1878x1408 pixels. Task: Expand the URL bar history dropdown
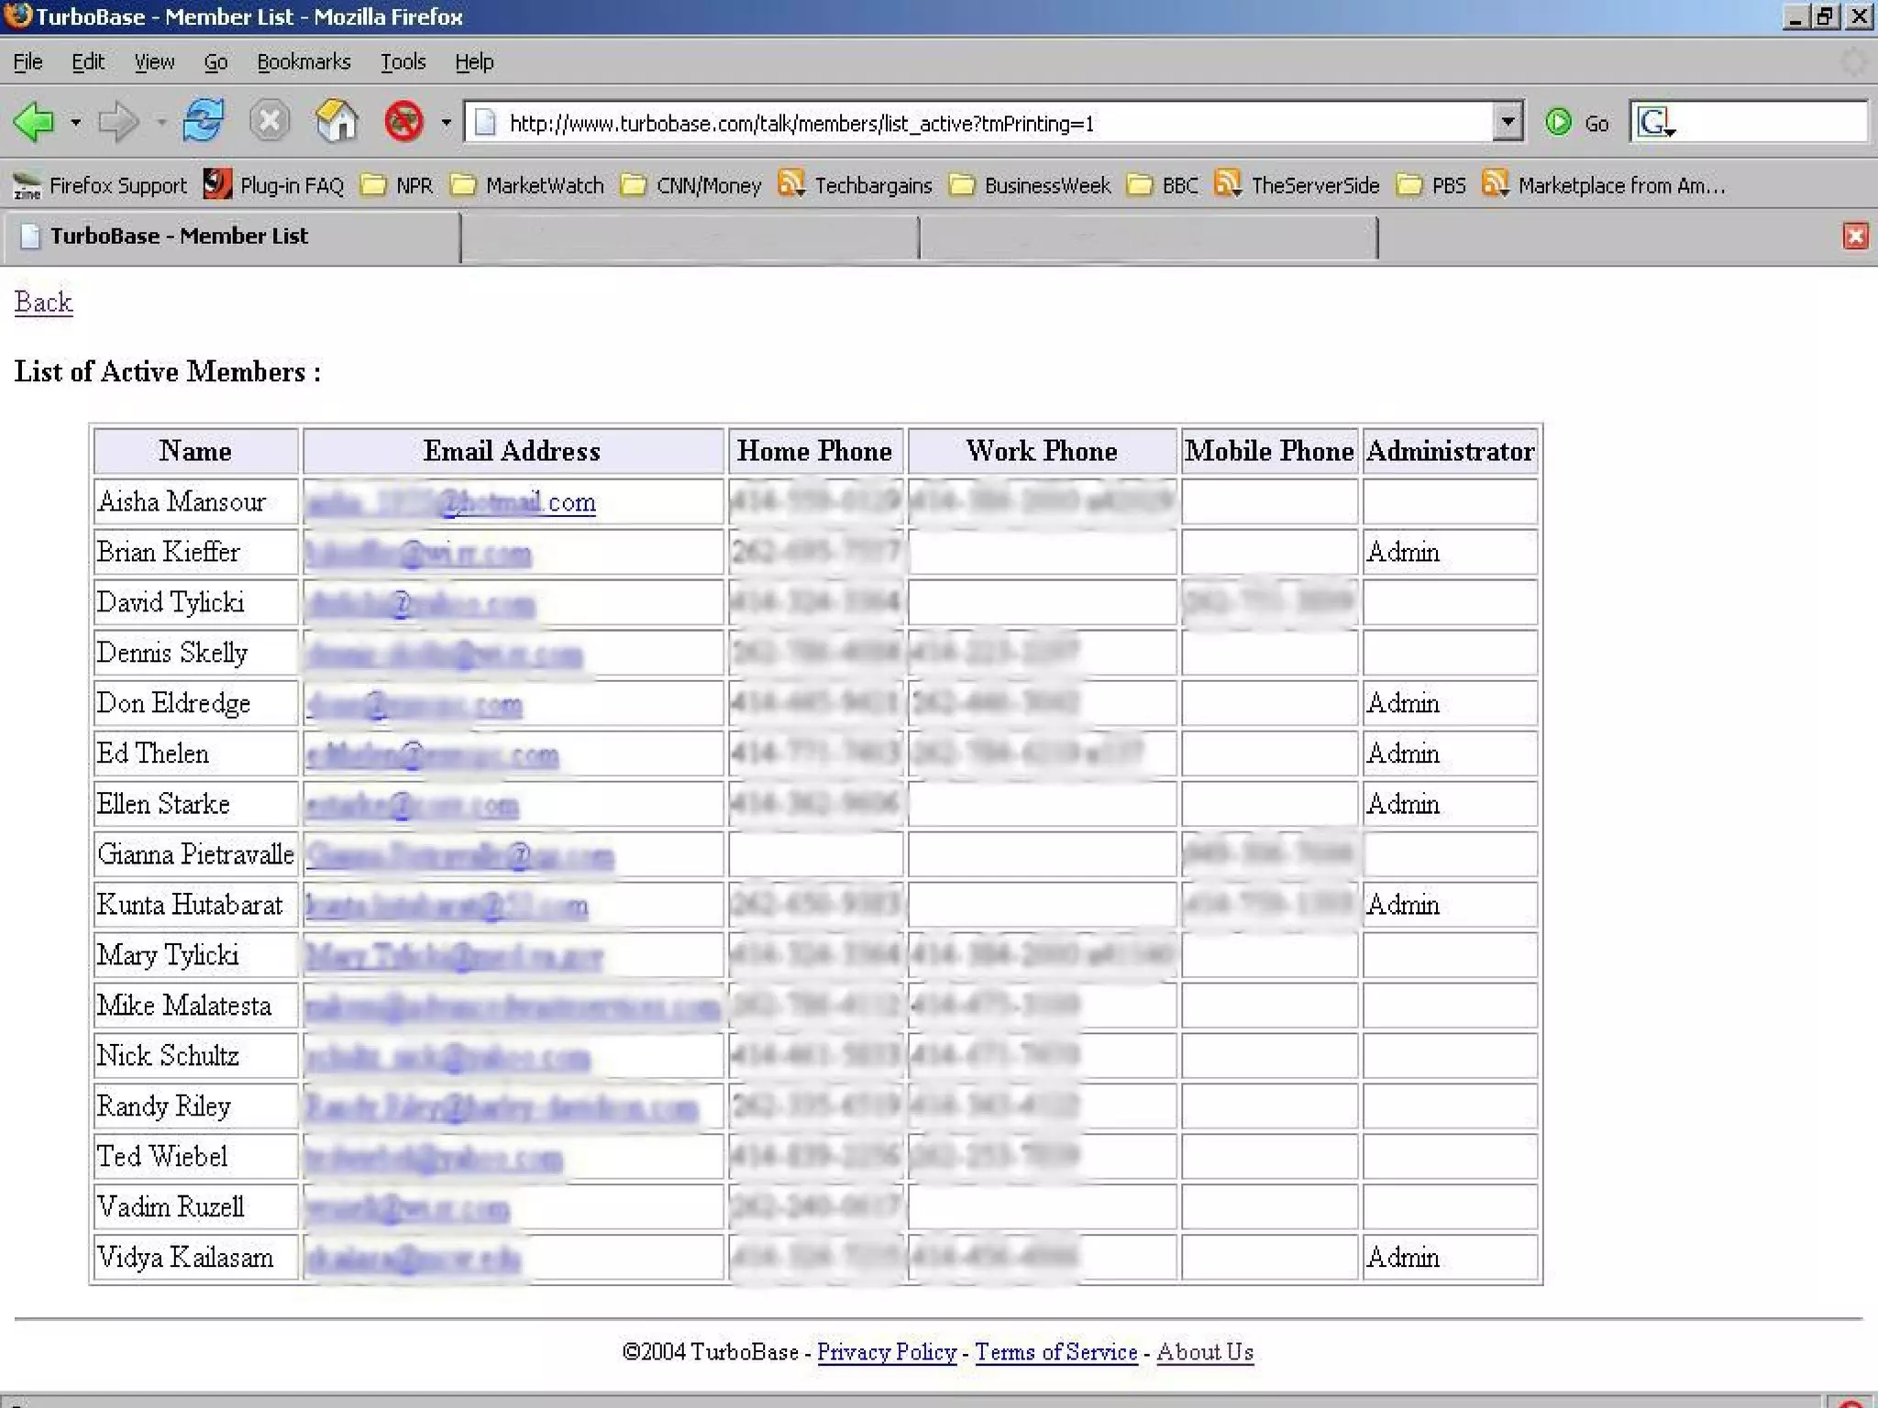(1507, 122)
